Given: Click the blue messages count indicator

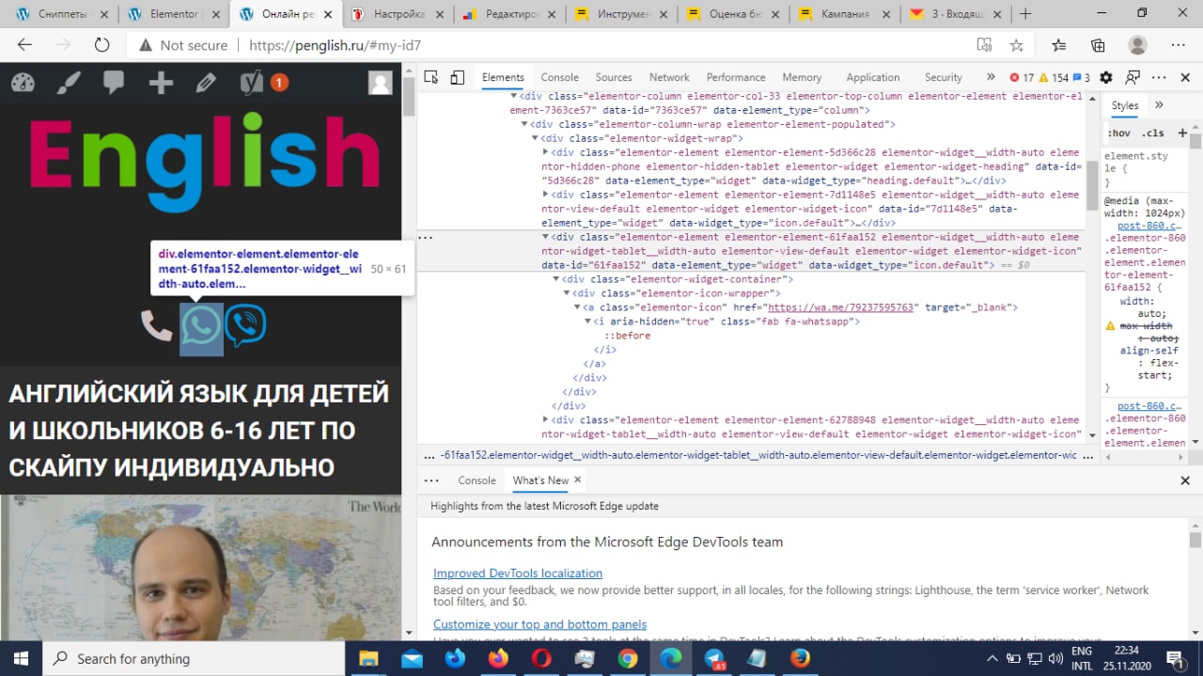Looking at the screenshot, I should coord(1082,77).
